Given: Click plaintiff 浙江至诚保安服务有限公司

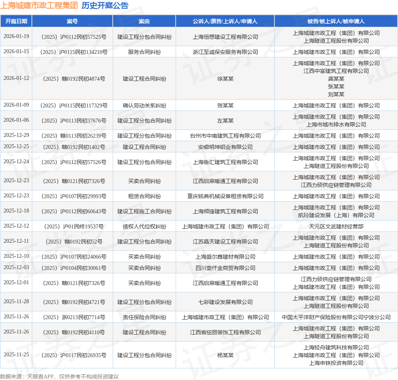Looking at the screenshot, I should click(225, 52).
